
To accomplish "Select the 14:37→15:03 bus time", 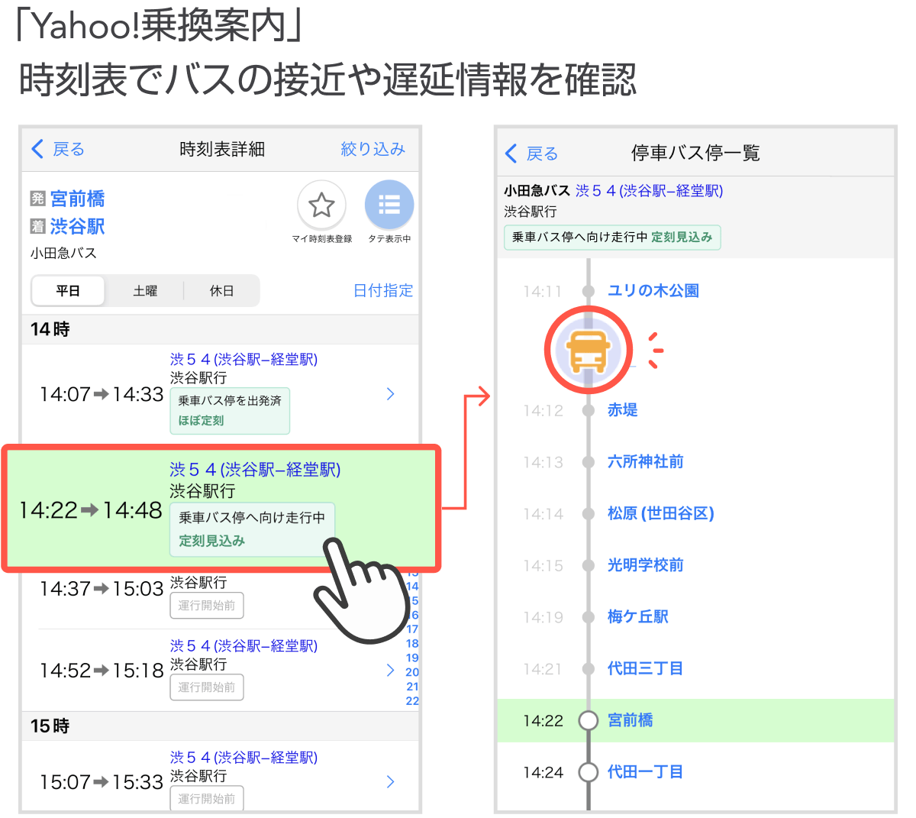I will (102, 589).
